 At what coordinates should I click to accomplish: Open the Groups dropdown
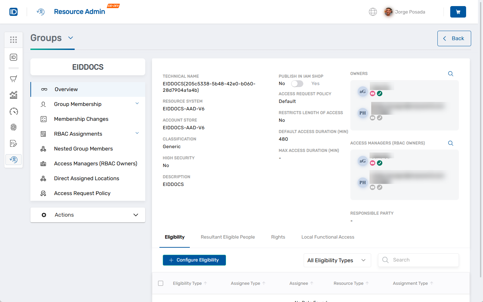[70, 38]
